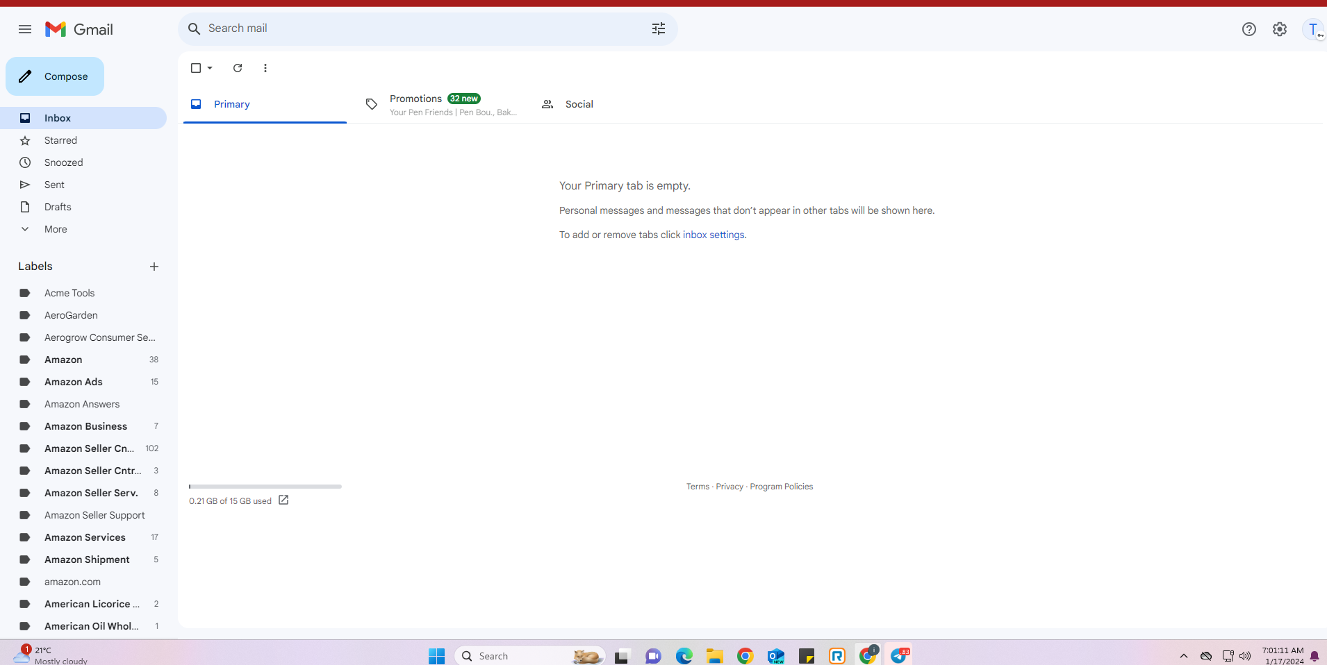Open Telegram from the taskbar

pyautogui.click(x=898, y=656)
